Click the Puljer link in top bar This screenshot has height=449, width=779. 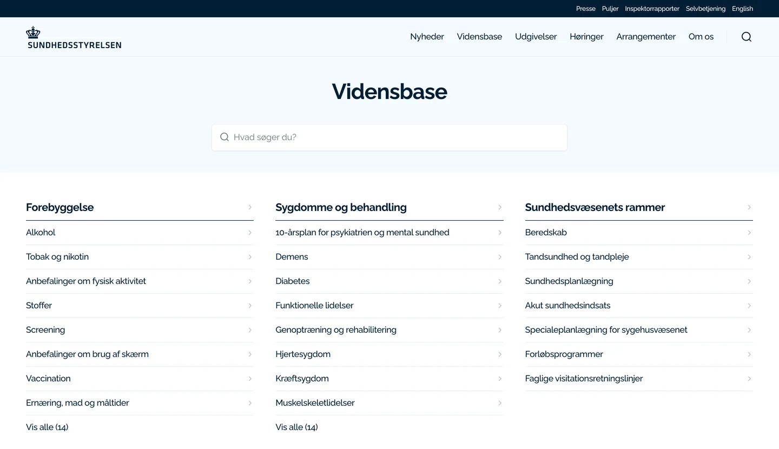tap(610, 9)
